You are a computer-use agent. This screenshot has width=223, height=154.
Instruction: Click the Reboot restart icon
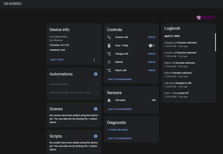tap(109, 62)
